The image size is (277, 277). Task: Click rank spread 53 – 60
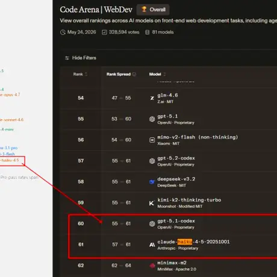(121, 119)
